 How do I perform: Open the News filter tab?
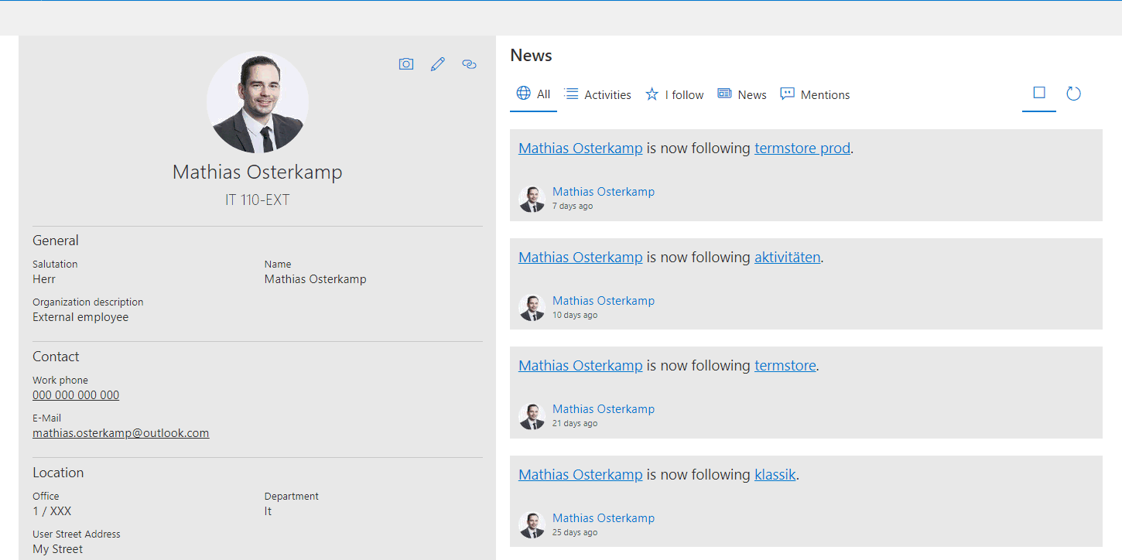pyautogui.click(x=742, y=94)
